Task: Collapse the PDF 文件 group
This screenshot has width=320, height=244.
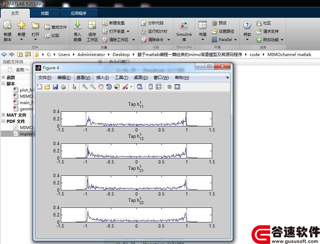Action: coord(3,121)
